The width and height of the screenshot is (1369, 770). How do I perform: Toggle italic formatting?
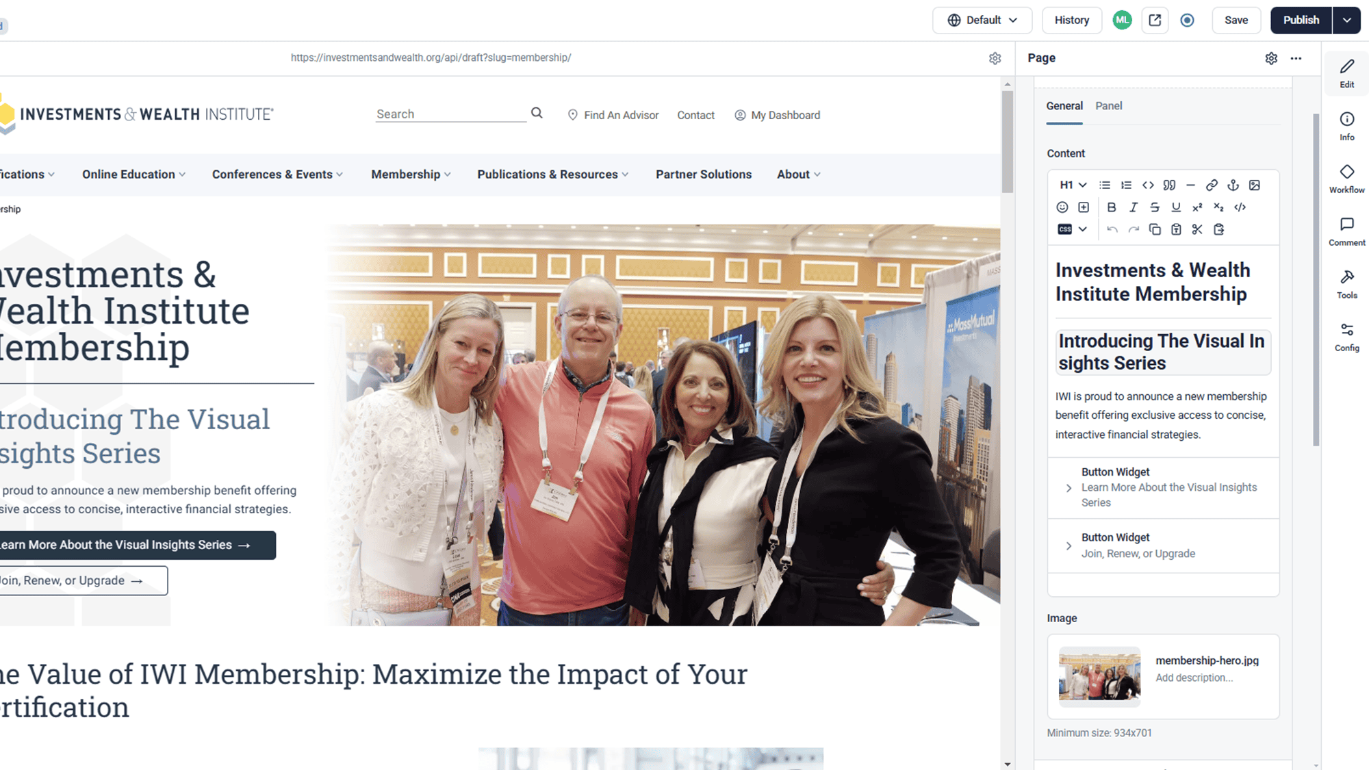coord(1133,207)
